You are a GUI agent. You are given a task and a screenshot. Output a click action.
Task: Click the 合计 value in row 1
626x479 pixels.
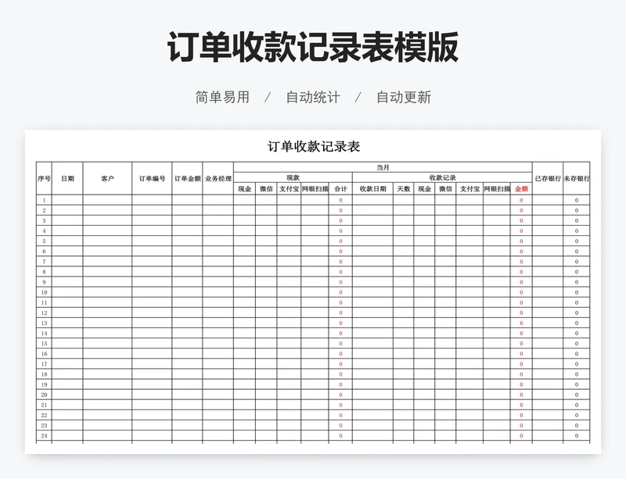tap(340, 200)
